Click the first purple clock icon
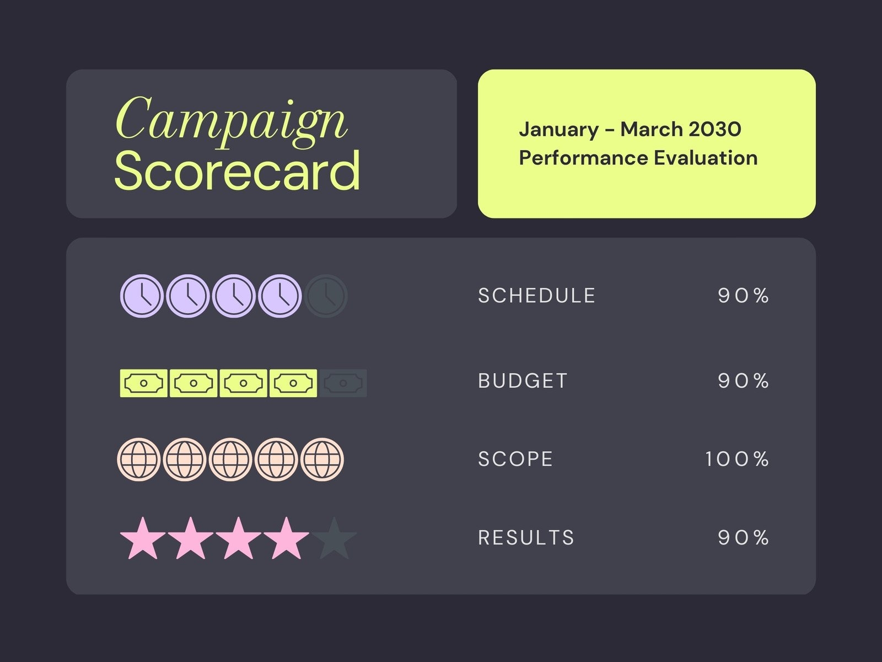882x662 pixels. coord(142,296)
